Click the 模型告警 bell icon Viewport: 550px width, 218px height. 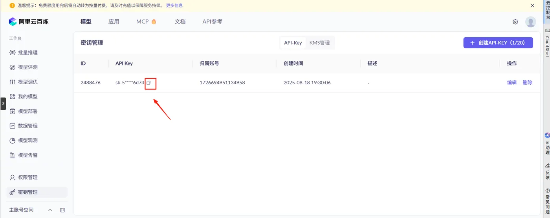point(13,155)
